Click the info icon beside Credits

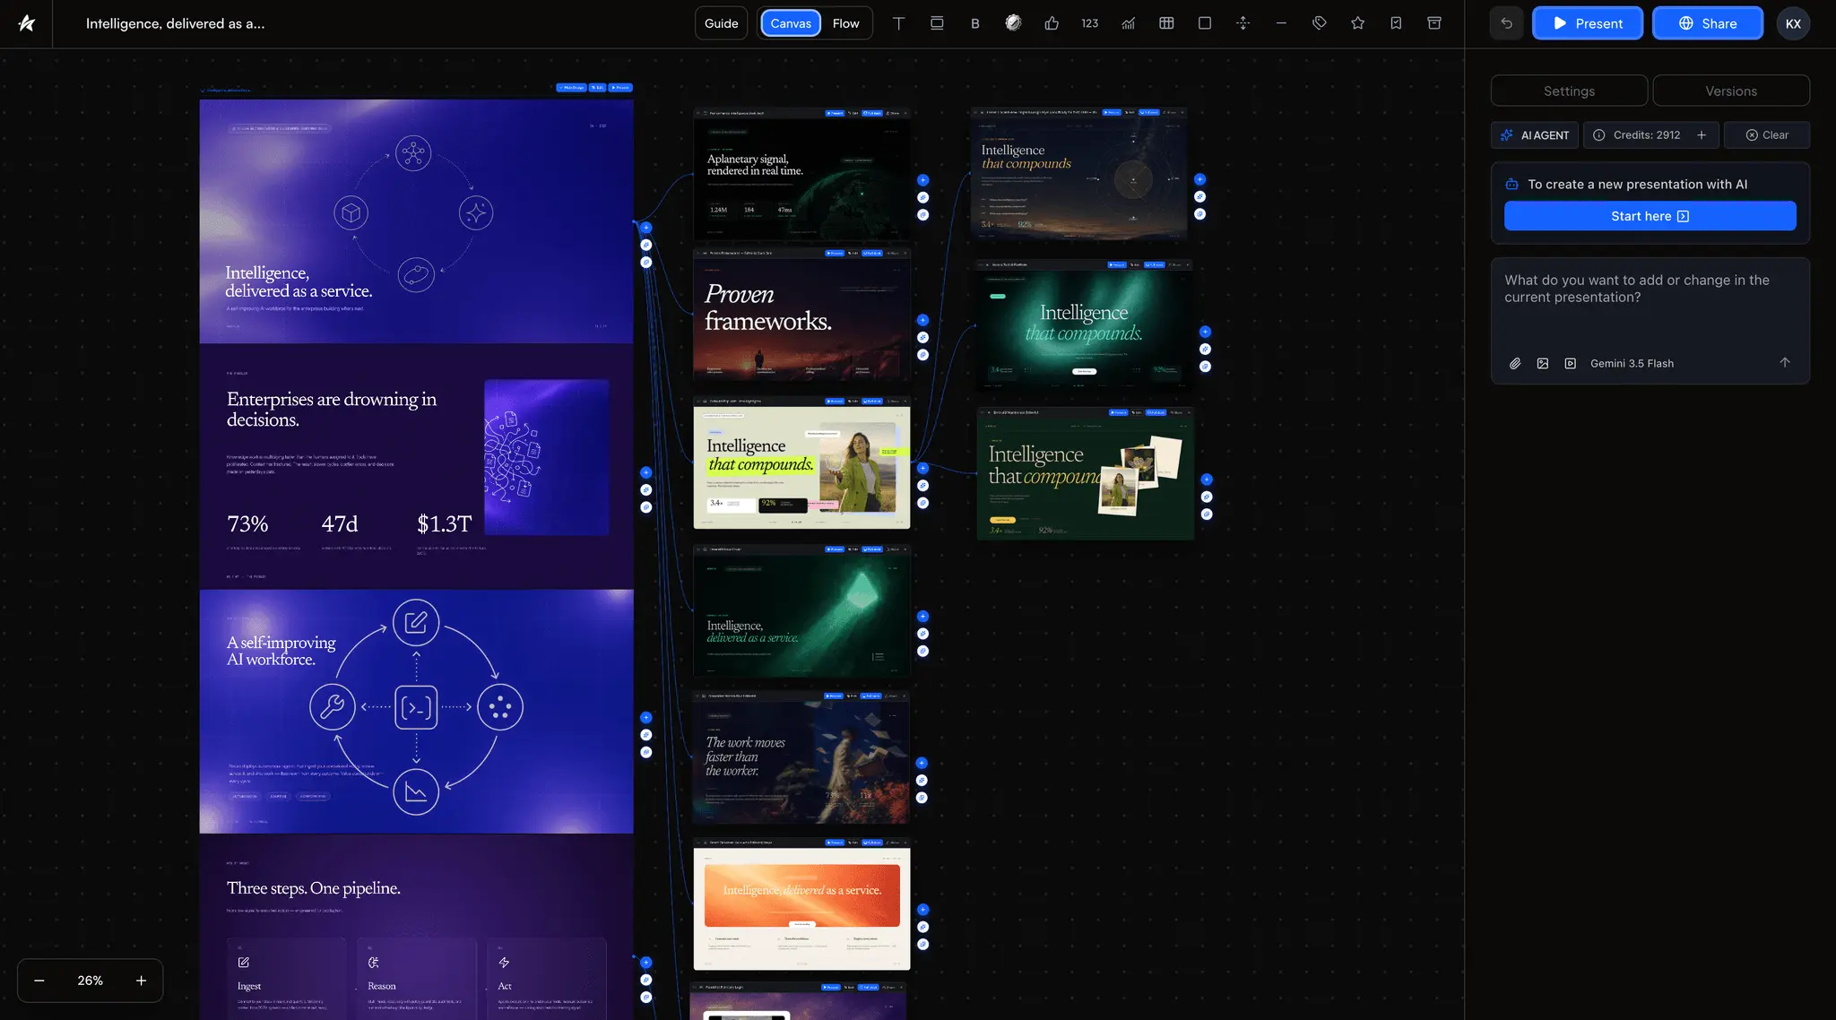tap(1598, 135)
